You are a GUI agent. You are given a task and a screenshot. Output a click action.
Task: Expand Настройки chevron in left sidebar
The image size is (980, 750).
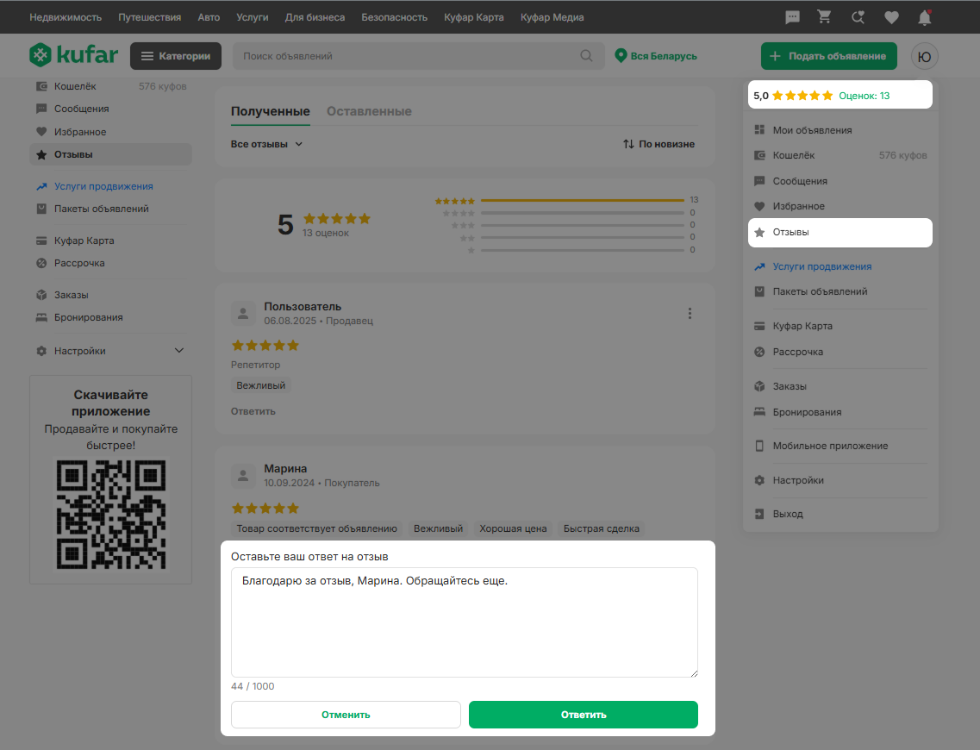tap(178, 351)
